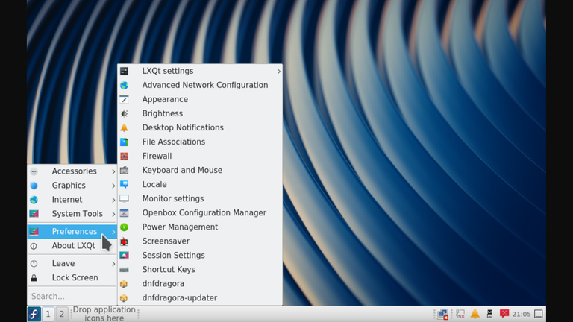Screen dimensions: 573x322
Task: Click the dnfdragora package icon
Action: click(x=125, y=284)
